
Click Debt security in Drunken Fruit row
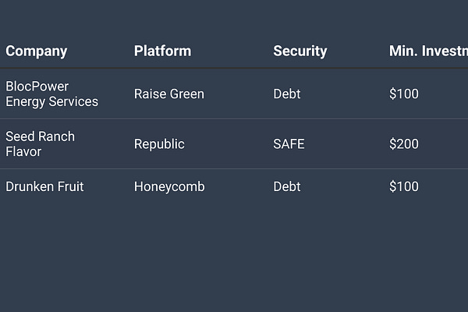click(287, 187)
